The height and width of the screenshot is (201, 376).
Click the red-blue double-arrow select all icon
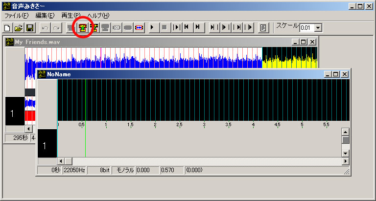coord(139,28)
